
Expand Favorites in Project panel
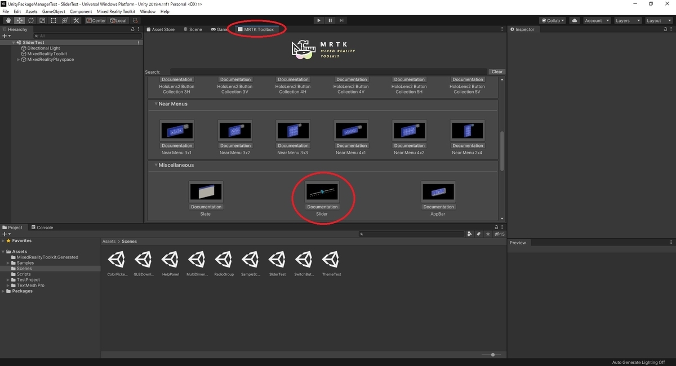click(x=3, y=240)
